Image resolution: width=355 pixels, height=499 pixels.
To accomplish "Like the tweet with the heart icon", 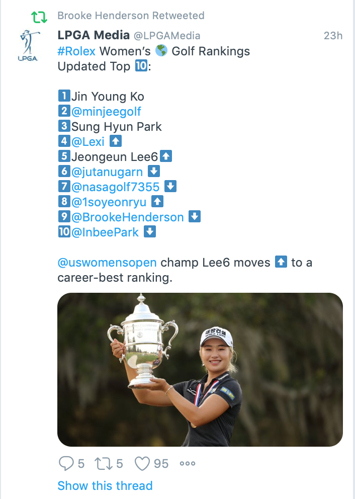I will tap(142, 464).
